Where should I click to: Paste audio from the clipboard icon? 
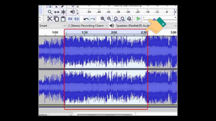tap(63, 19)
